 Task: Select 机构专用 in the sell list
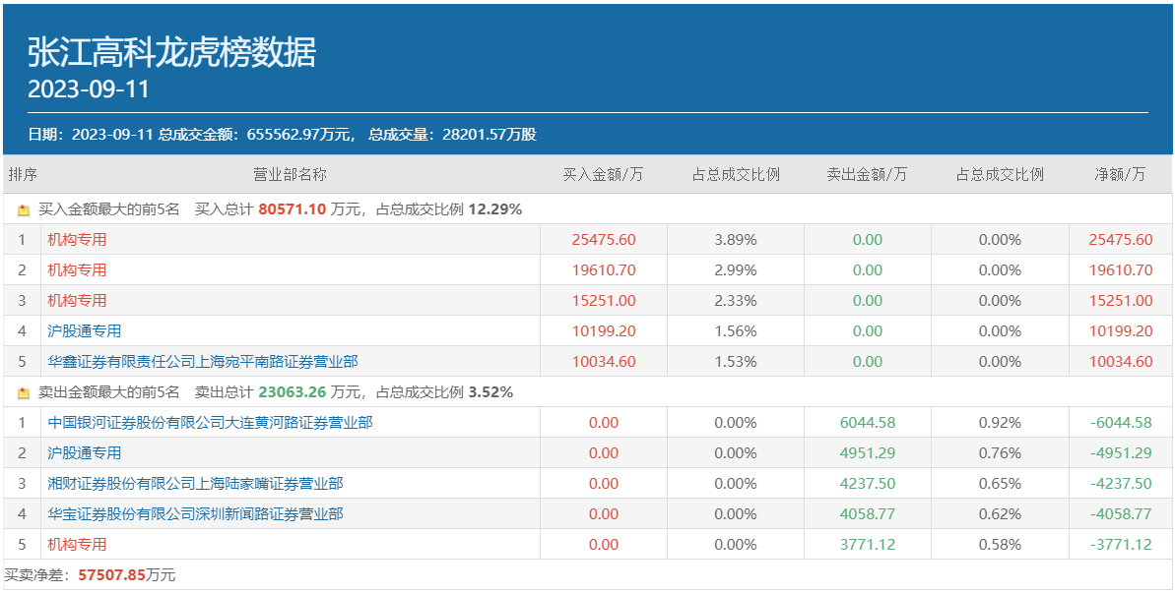[x=77, y=545]
